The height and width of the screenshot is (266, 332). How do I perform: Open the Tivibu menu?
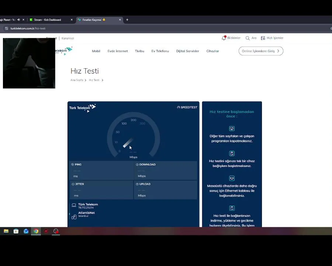click(139, 51)
